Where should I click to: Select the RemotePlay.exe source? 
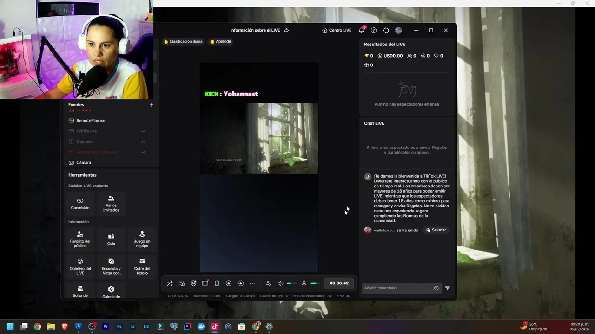(111, 121)
